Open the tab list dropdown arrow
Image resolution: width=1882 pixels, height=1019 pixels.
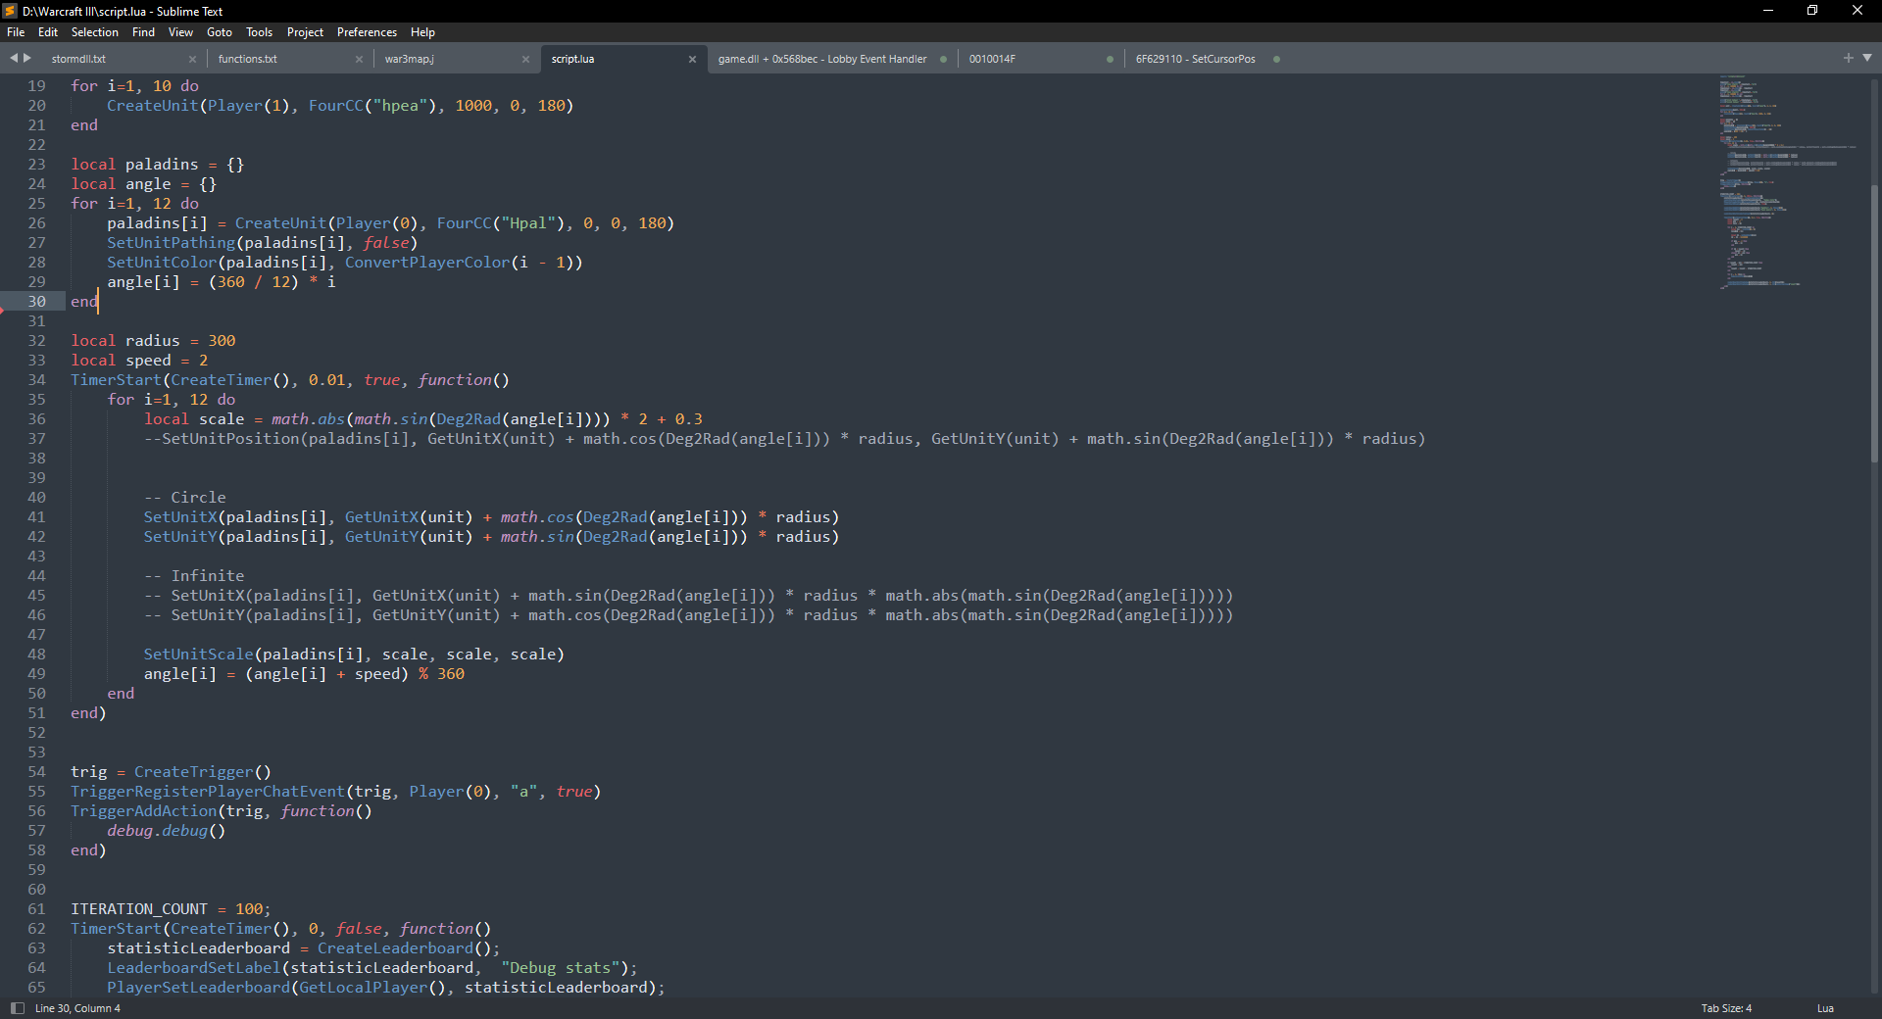[1867, 59]
